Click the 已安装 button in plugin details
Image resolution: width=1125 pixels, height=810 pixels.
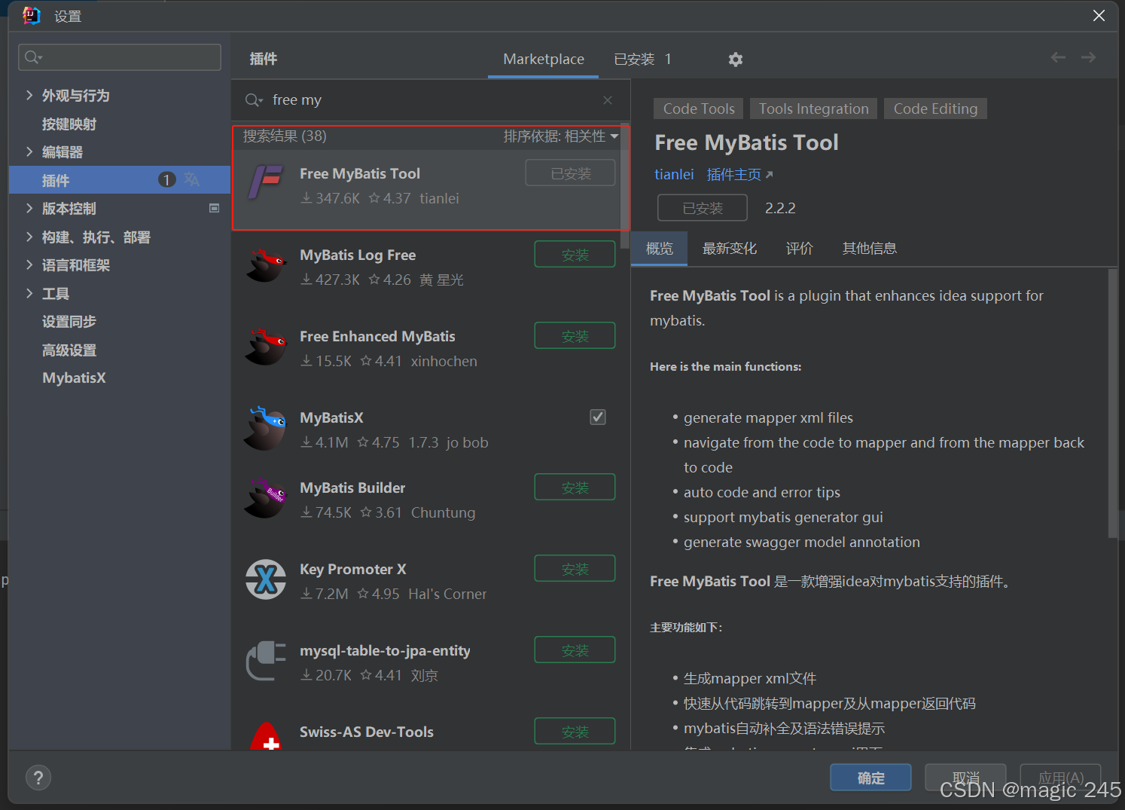[x=703, y=208]
